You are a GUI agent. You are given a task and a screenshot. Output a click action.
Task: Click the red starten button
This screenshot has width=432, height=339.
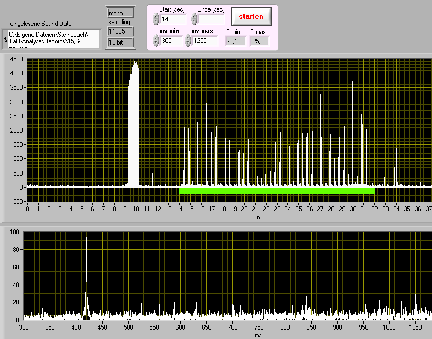[x=251, y=16]
